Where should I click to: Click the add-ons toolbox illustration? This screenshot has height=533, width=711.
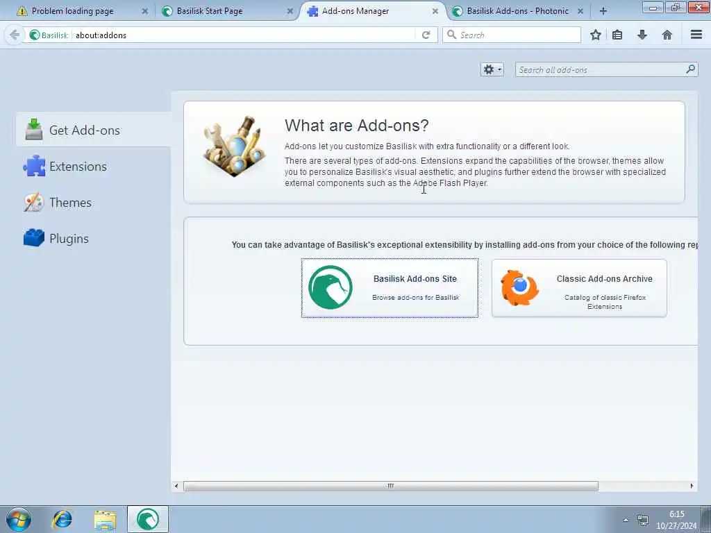235,146
